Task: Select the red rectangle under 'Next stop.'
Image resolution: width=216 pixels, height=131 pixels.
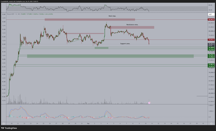Action: (90, 20)
